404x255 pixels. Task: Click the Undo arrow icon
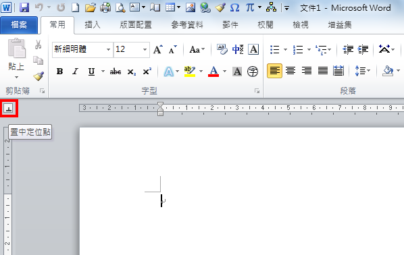click(x=39, y=7)
